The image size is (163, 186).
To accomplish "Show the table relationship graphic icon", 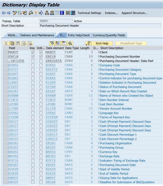I will (68, 13).
